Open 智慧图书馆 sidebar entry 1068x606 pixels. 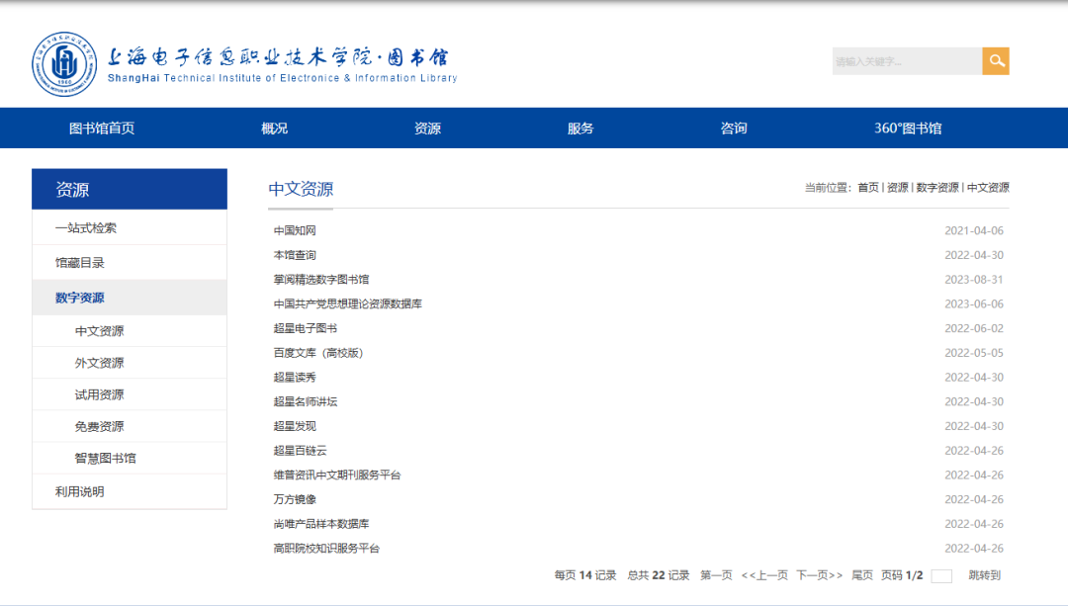pos(106,458)
